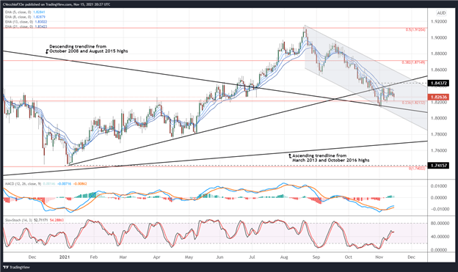Click the Oct label on time axis

tap(348, 257)
